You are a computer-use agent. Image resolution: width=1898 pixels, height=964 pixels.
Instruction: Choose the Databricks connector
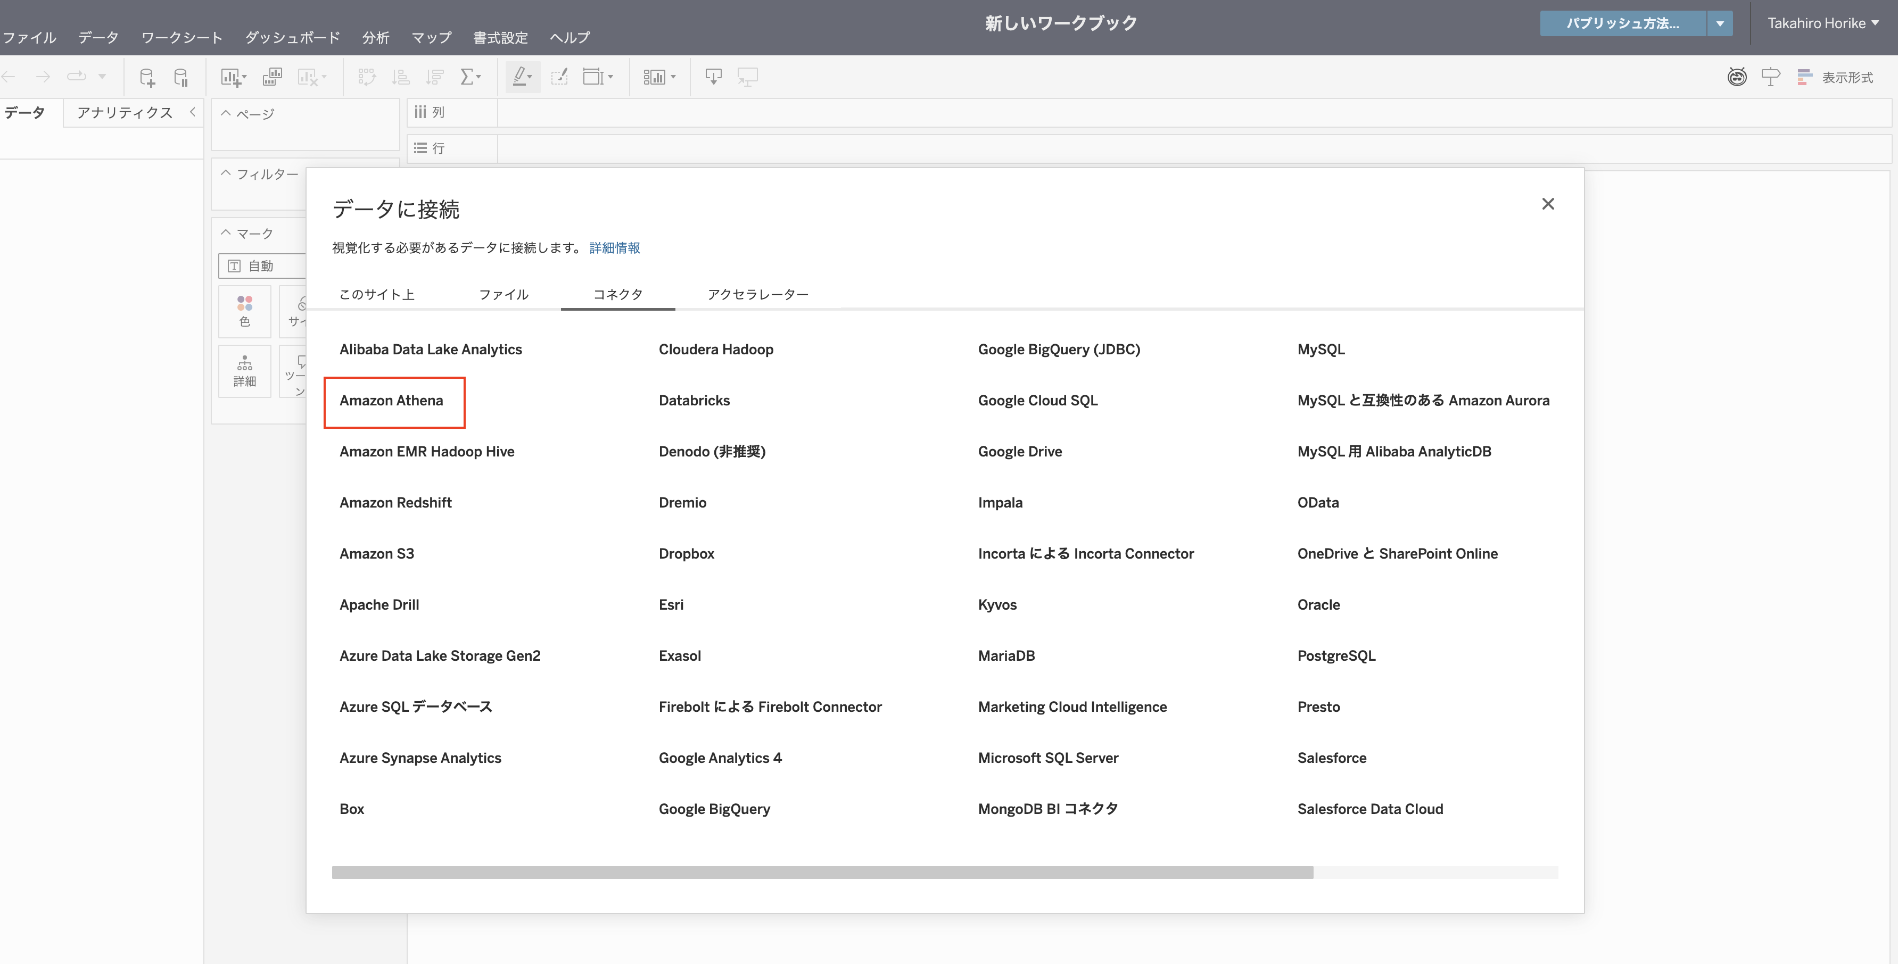tap(694, 401)
